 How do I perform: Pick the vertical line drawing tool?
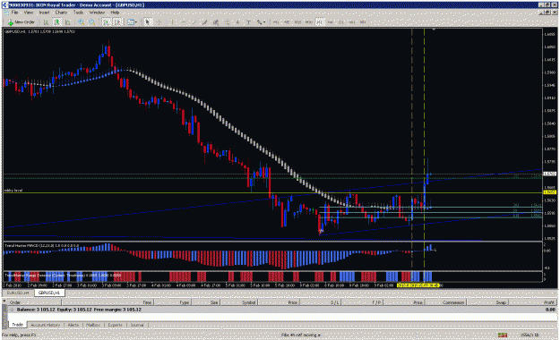[x=172, y=22]
